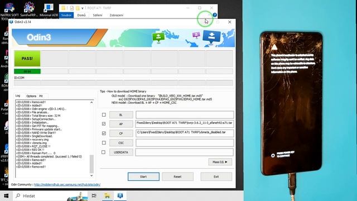Click the CSC file select button
This screenshot has height=201, width=357.
(121, 143)
